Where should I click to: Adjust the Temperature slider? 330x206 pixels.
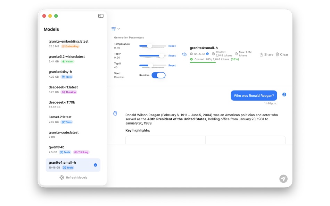(x=150, y=45)
